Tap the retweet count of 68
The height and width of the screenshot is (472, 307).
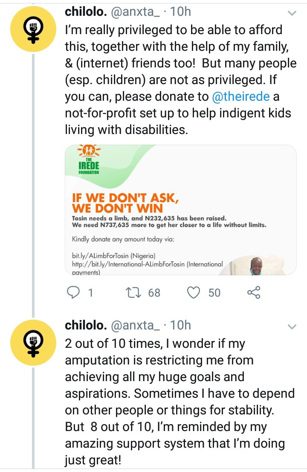(x=154, y=292)
